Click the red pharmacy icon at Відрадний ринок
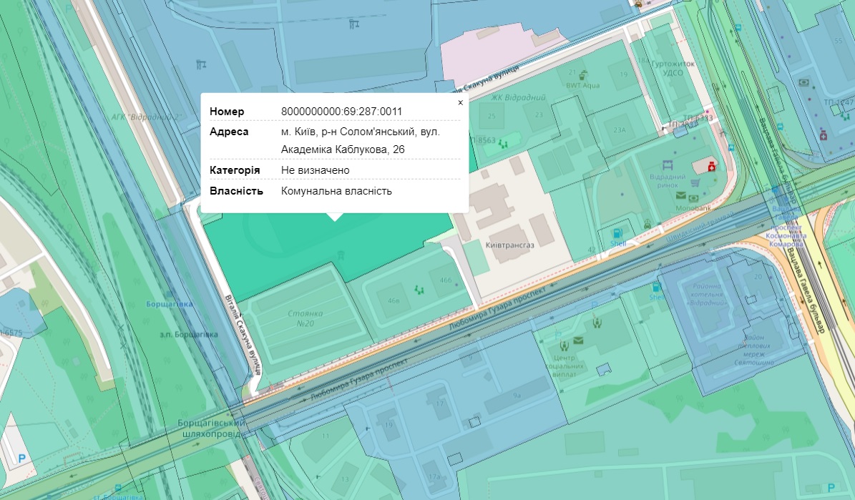Screen dimensions: 855x500 point(712,166)
